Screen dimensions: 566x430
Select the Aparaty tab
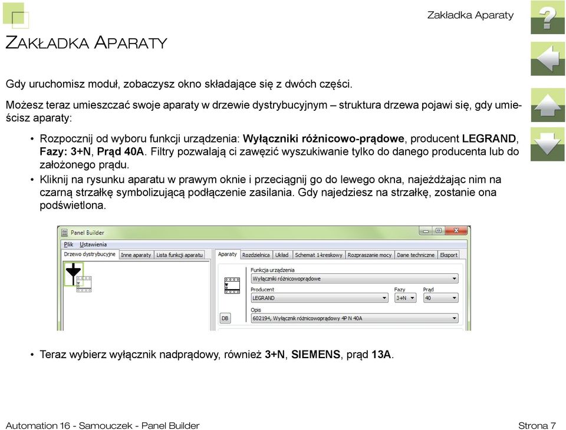[227, 254]
